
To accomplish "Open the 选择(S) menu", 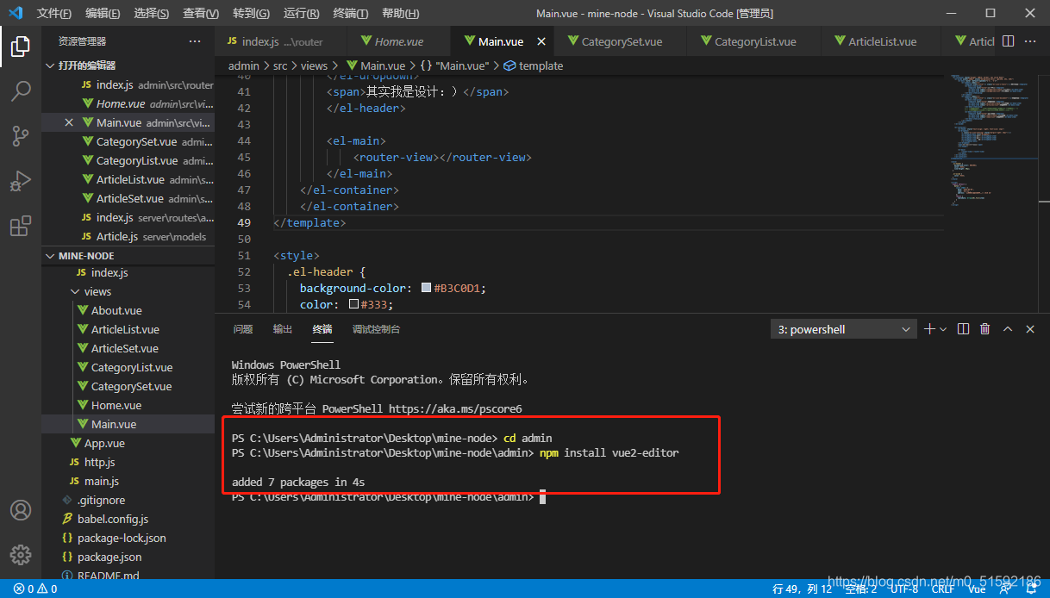I will pos(152,14).
